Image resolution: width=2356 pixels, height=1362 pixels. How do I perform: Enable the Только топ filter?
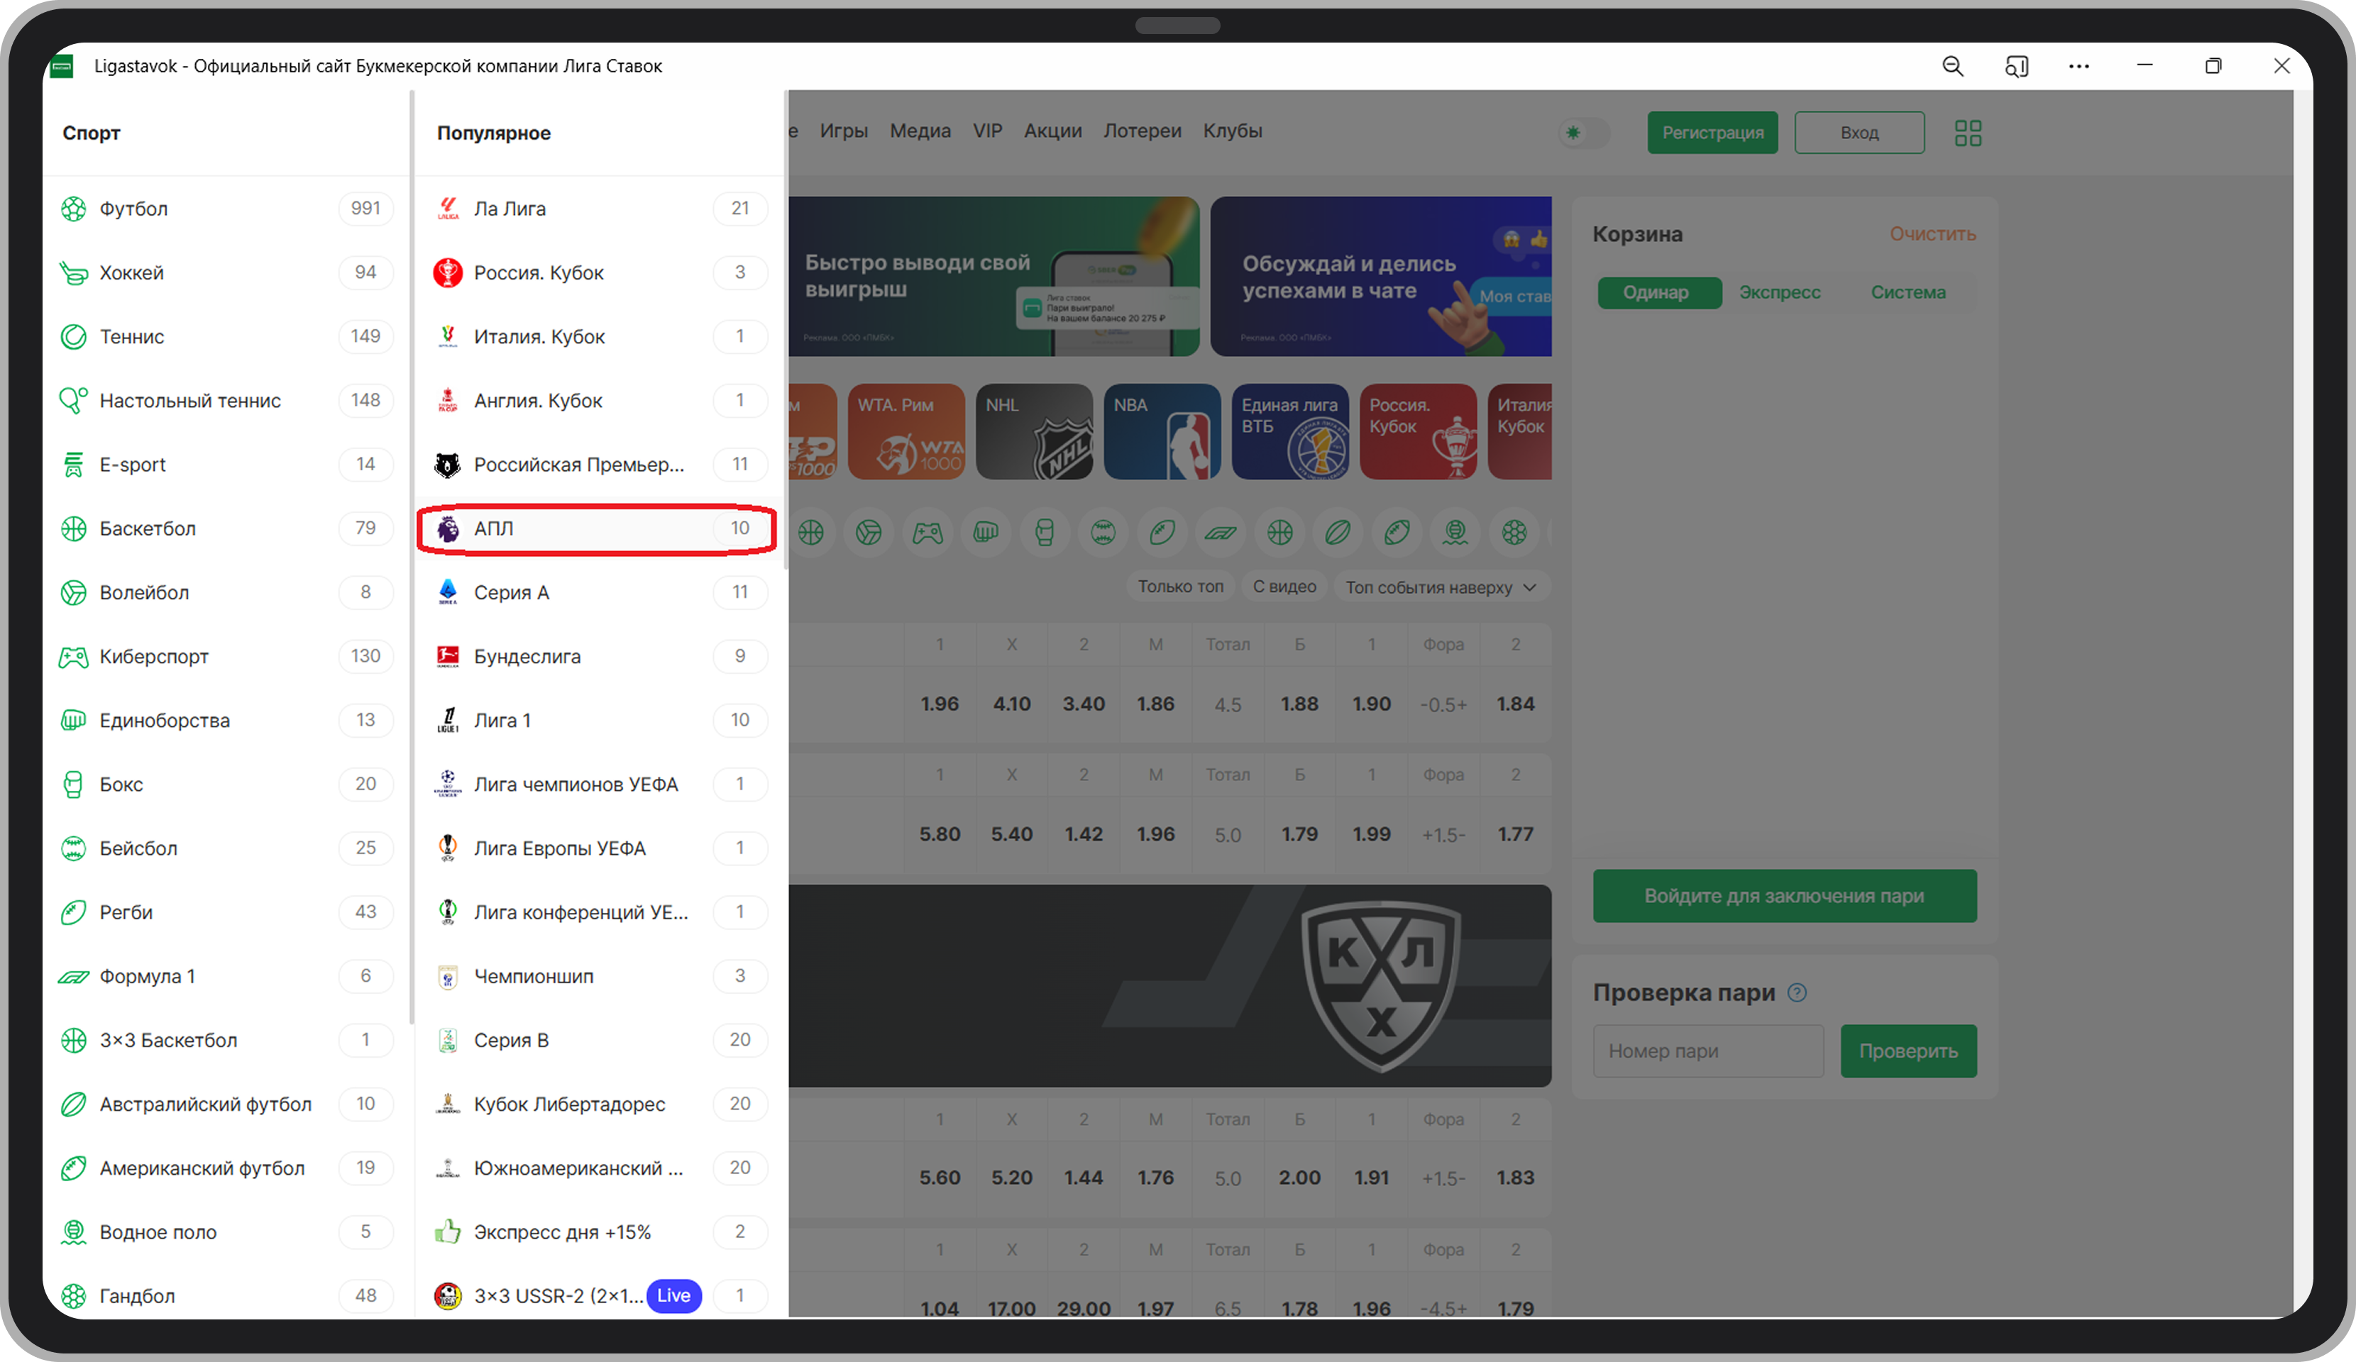[1180, 587]
